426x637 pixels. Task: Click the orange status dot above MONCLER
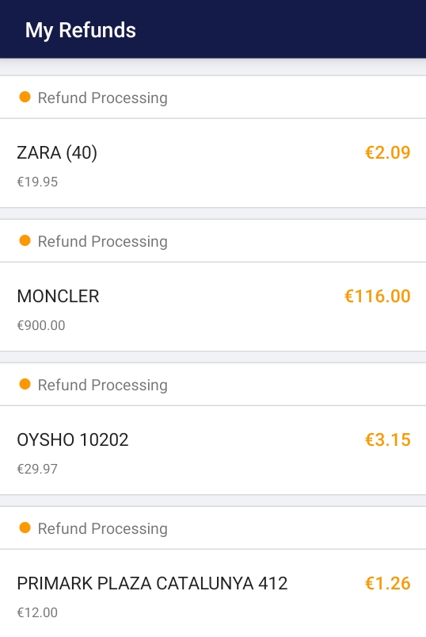[25, 240]
